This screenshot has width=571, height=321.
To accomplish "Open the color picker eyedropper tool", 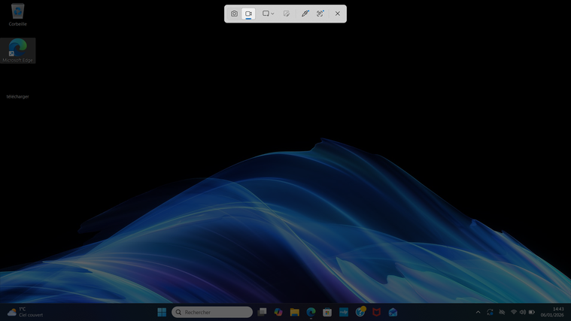I will (x=305, y=14).
